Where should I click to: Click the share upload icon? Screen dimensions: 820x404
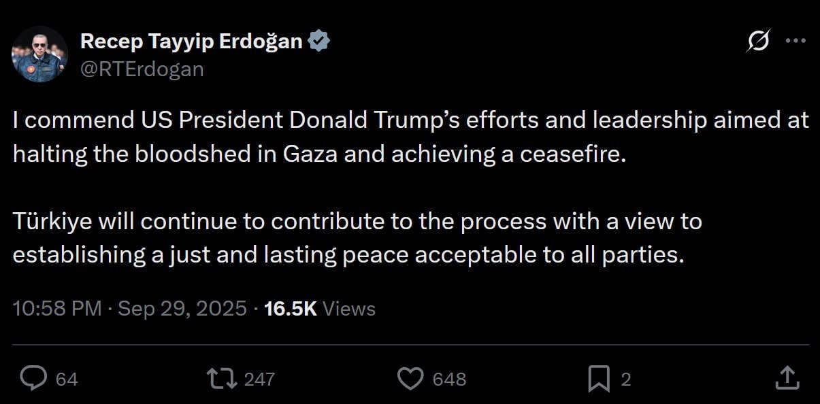(x=786, y=378)
